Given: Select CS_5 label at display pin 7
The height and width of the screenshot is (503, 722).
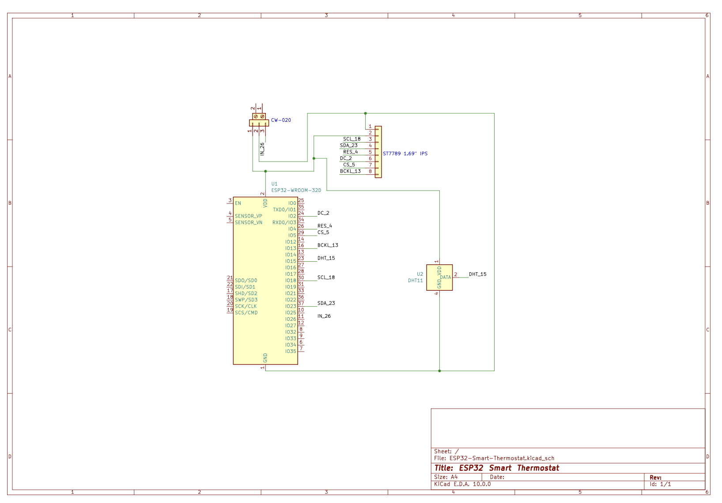Looking at the screenshot, I should tap(349, 165).
